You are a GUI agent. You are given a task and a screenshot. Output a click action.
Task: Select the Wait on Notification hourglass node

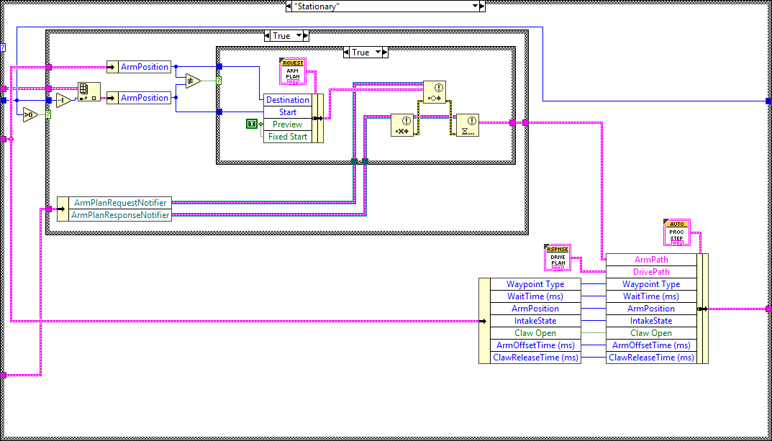(x=468, y=125)
